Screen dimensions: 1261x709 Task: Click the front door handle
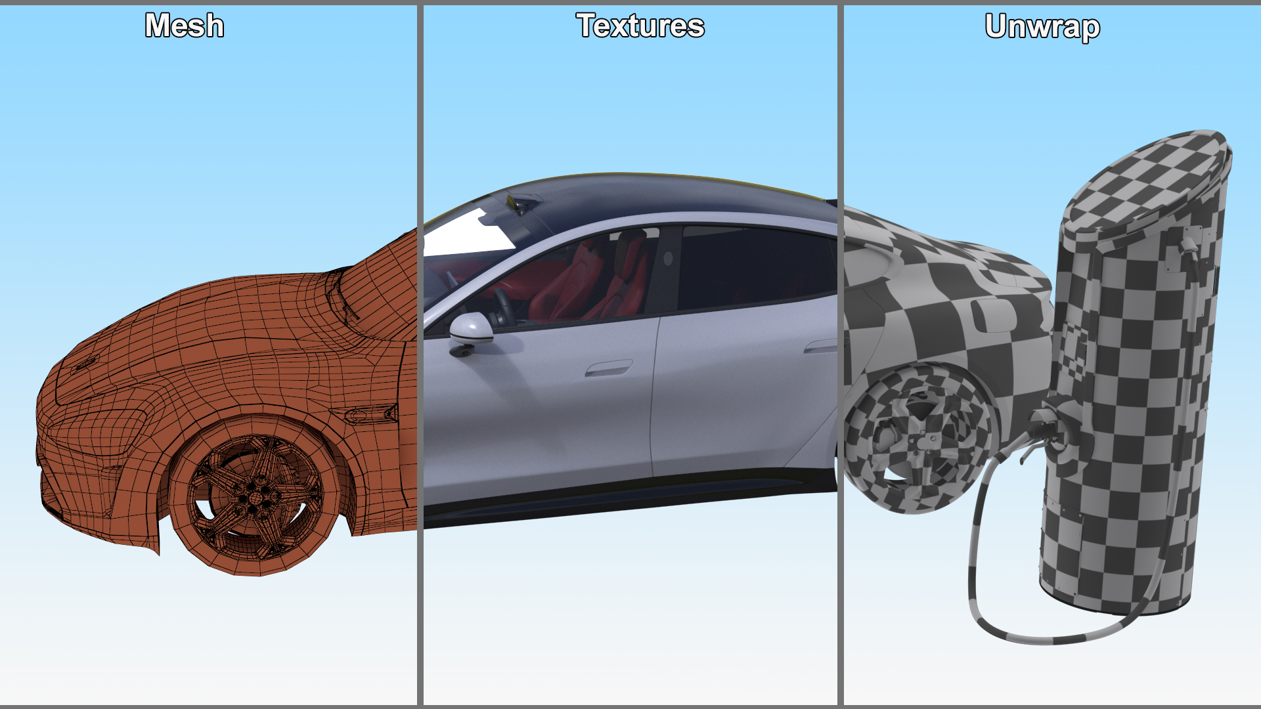click(608, 369)
